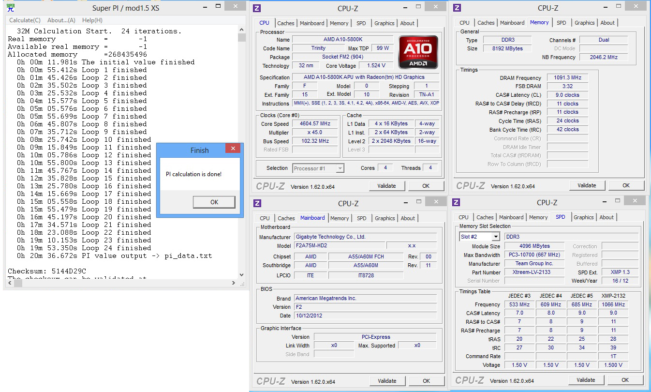Click OK in the Mainboard window

[426, 381]
